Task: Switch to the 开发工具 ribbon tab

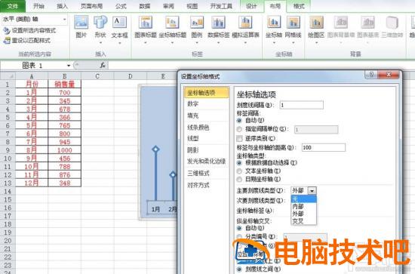Action: click(221, 6)
